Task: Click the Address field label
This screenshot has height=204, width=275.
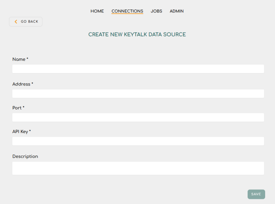Action: [x=21, y=84]
